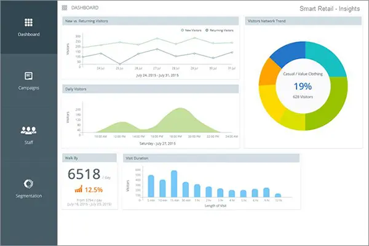
Task: Click the grid icon beside DASHBOARD title
Action: tap(65, 8)
